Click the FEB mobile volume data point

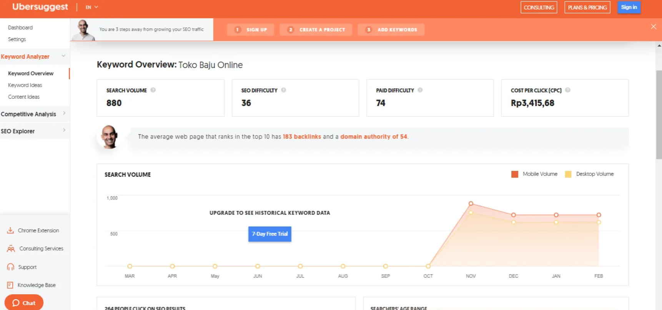[599, 215]
